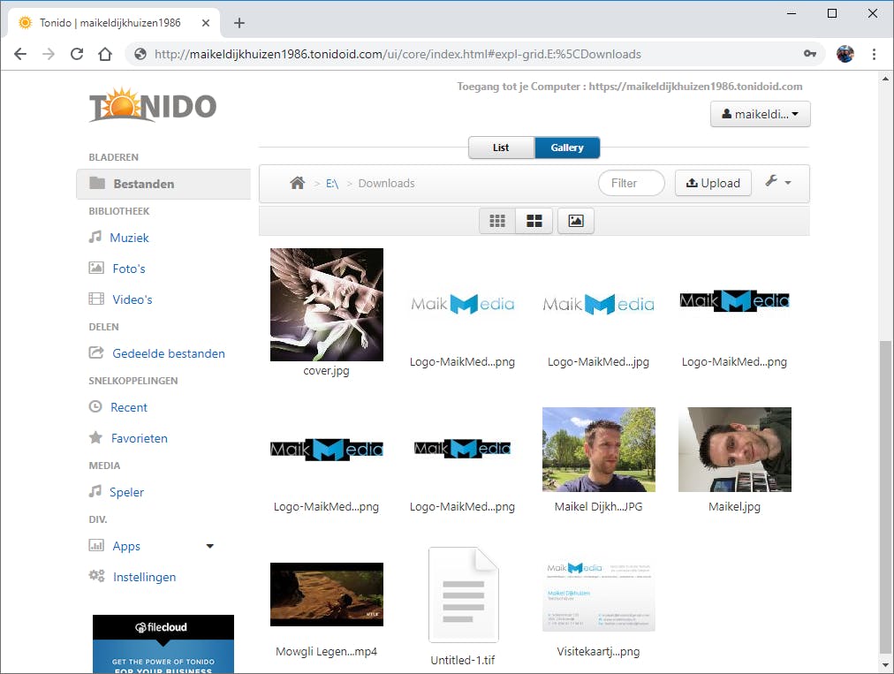Click the Maikel.jpg file name
The width and height of the screenshot is (894, 674).
pos(734,506)
